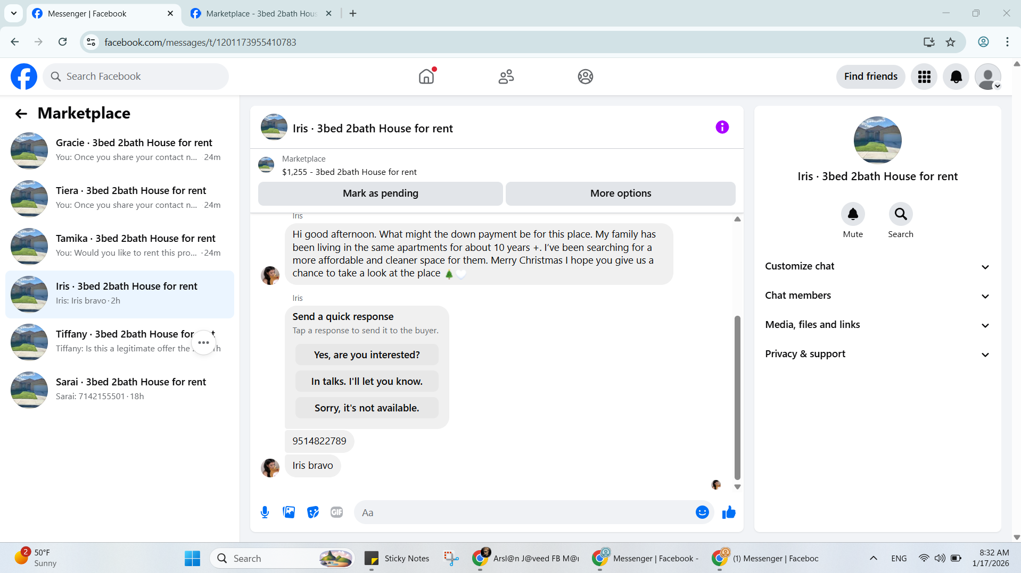Choose a sticker icon

(313, 512)
